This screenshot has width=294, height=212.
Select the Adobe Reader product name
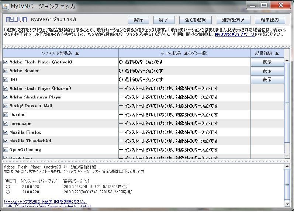pos(24,71)
